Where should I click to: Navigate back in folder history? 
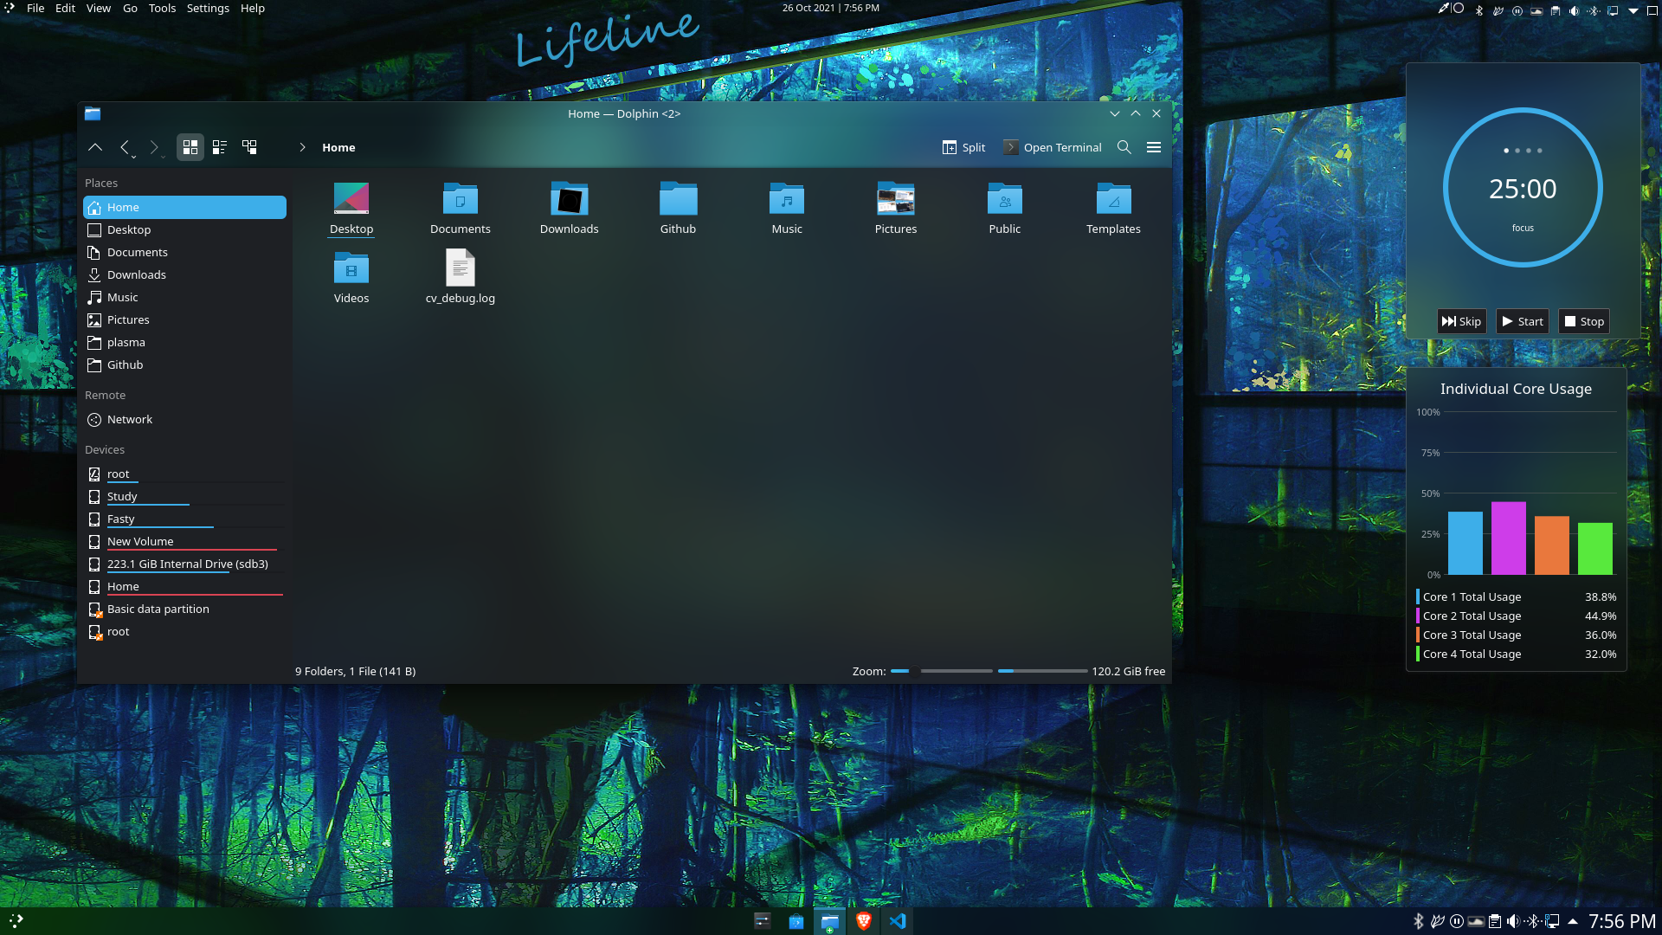click(x=125, y=147)
